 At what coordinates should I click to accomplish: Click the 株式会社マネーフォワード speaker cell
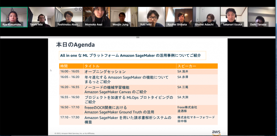(197, 120)
